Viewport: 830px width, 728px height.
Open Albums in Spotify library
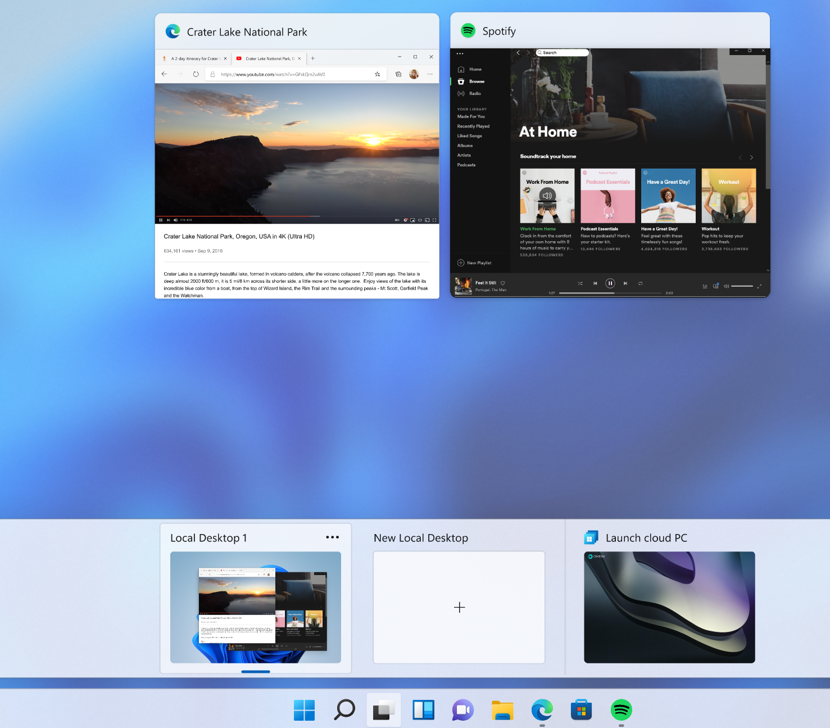click(465, 145)
